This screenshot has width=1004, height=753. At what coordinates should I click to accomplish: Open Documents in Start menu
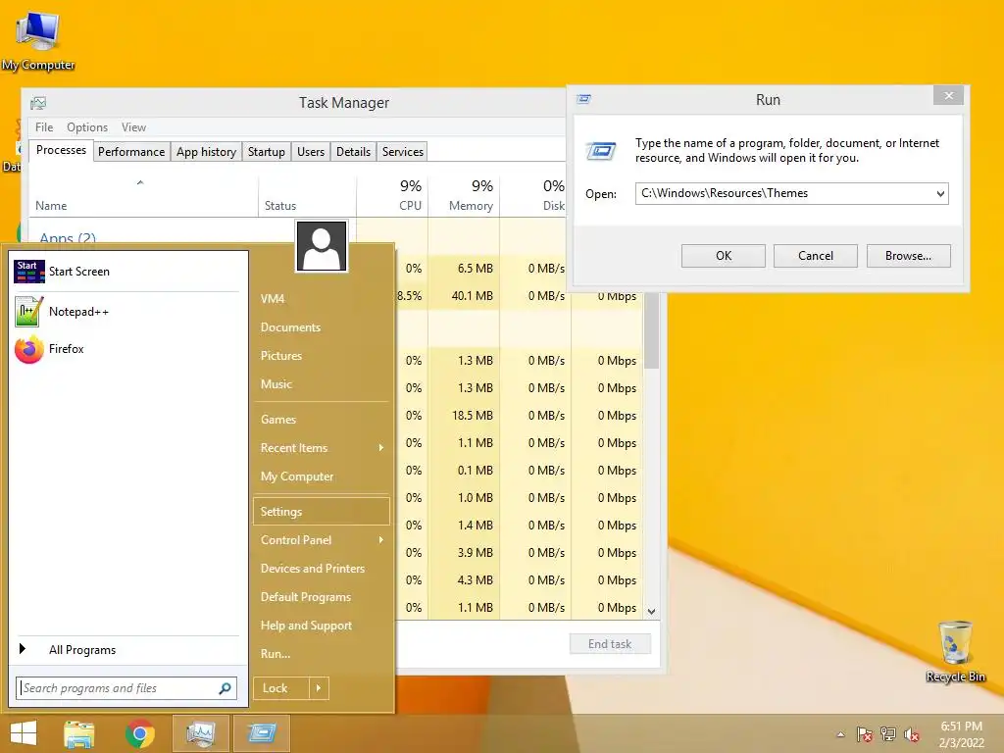click(x=322, y=327)
